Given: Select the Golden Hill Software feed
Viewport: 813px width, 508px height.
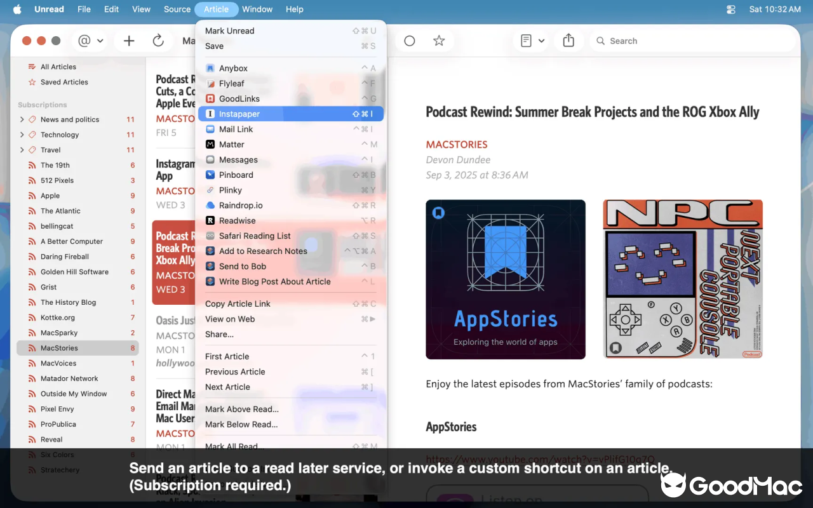Looking at the screenshot, I should click(77, 272).
